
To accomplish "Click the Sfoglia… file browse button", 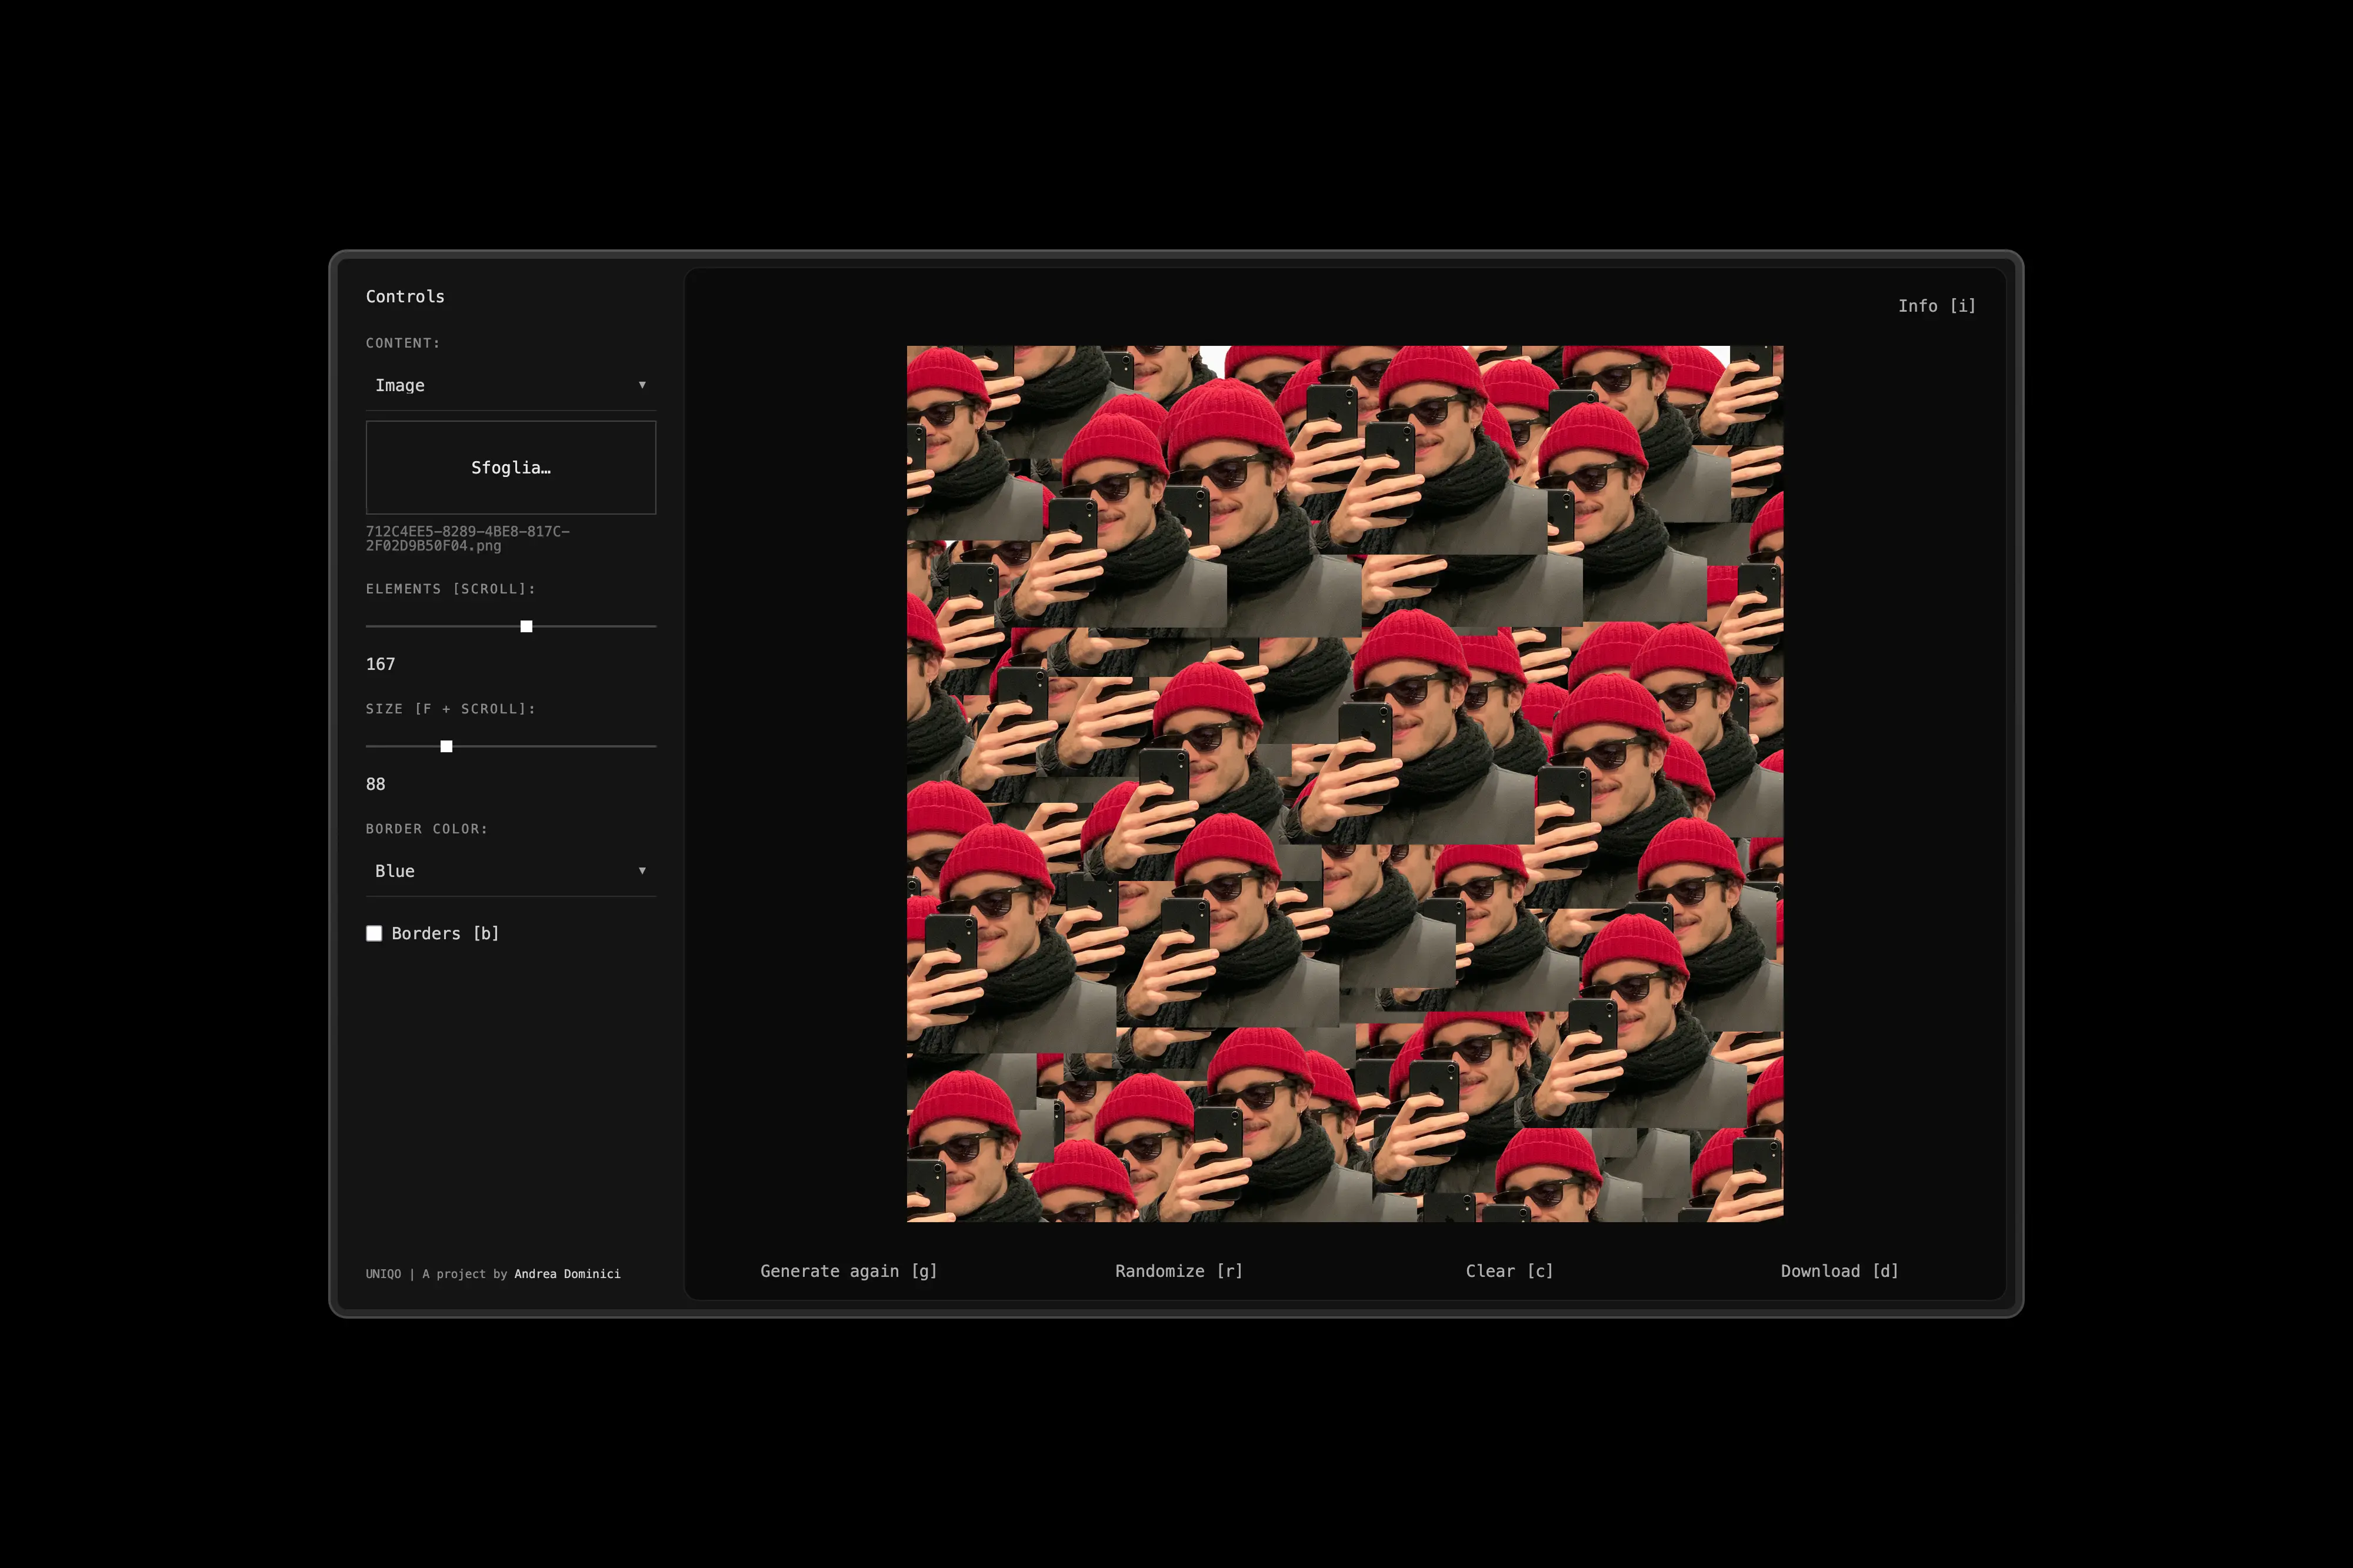I will pyautogui.click(x=510, y=467).
